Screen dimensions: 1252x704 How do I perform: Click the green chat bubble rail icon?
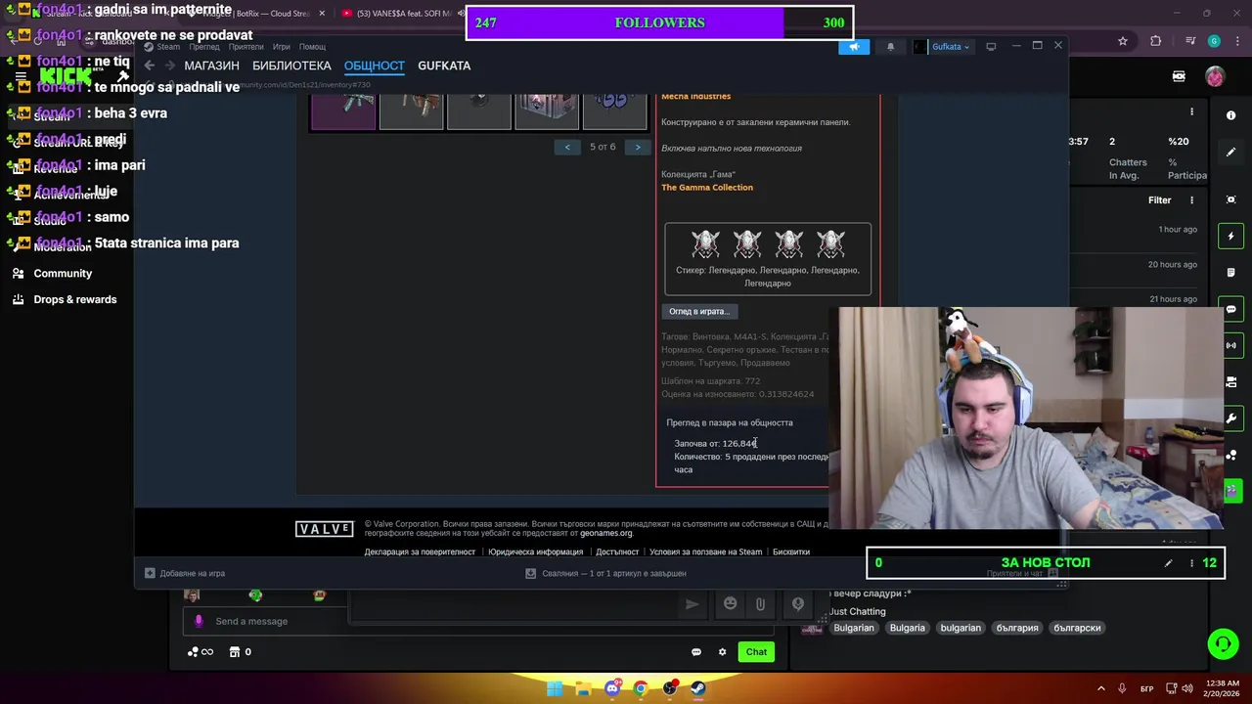click(x=1231, y=309)
